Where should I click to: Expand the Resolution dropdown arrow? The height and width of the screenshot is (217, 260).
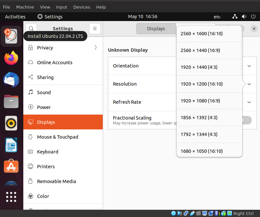(x=249, y=84)
